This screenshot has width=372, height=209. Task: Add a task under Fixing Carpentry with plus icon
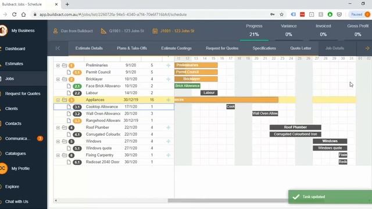[168, 156]
